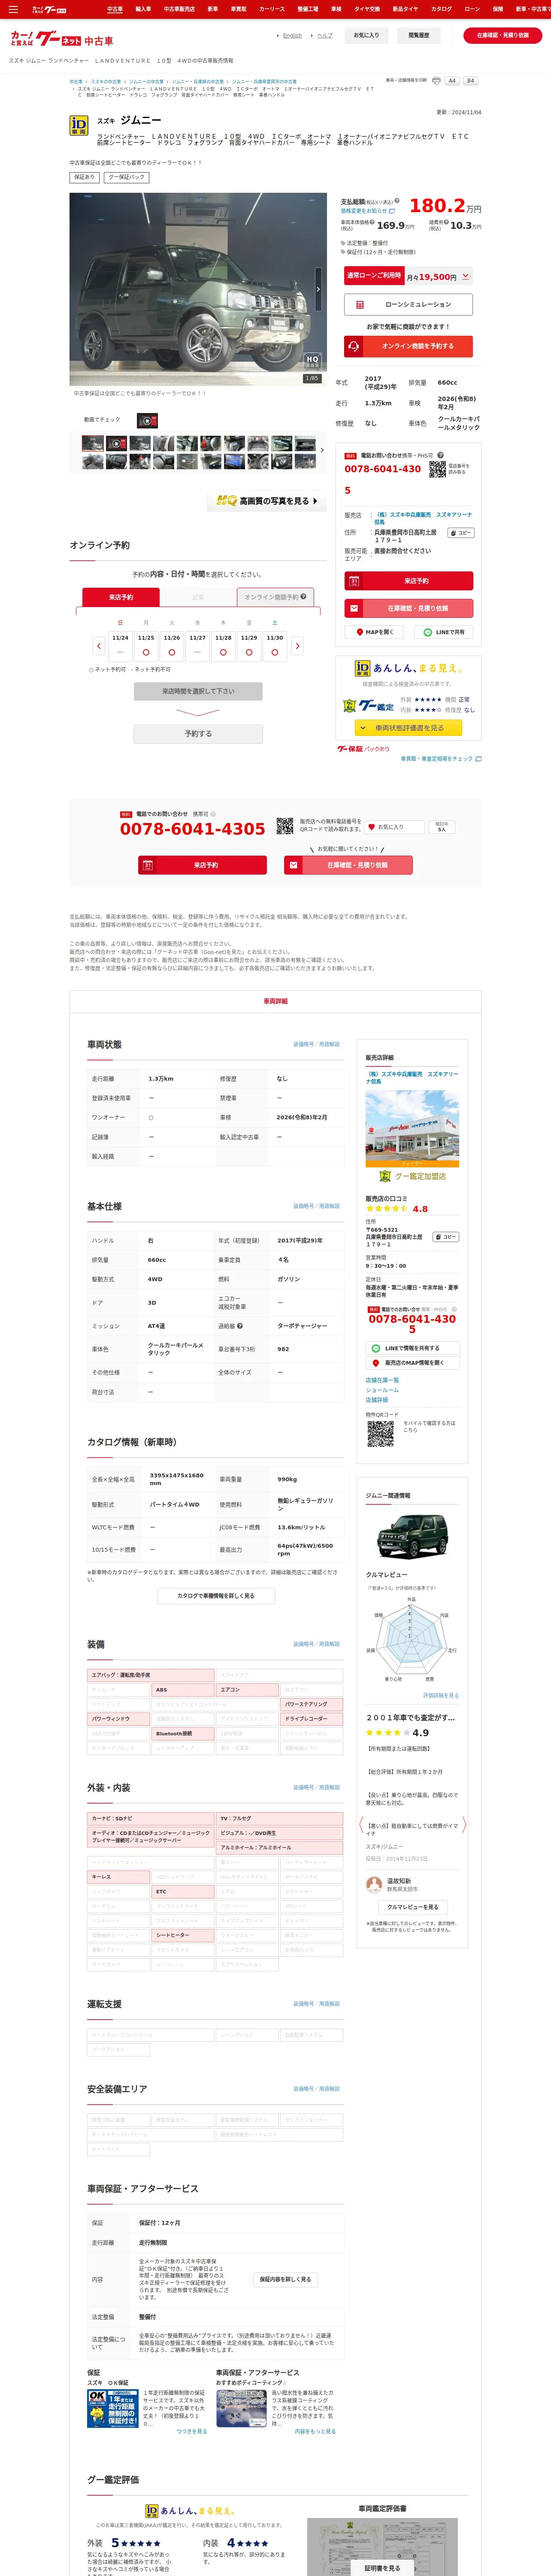The width and height of the screenshot is (551, 2576).
Task: Click the ID車両 badge next to the car title
Action: [x=79, y=125]
